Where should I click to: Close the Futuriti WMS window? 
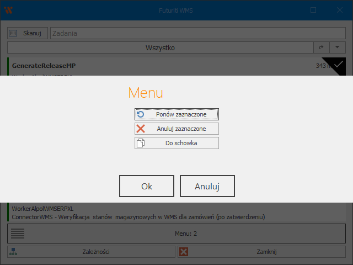(339, 10)
